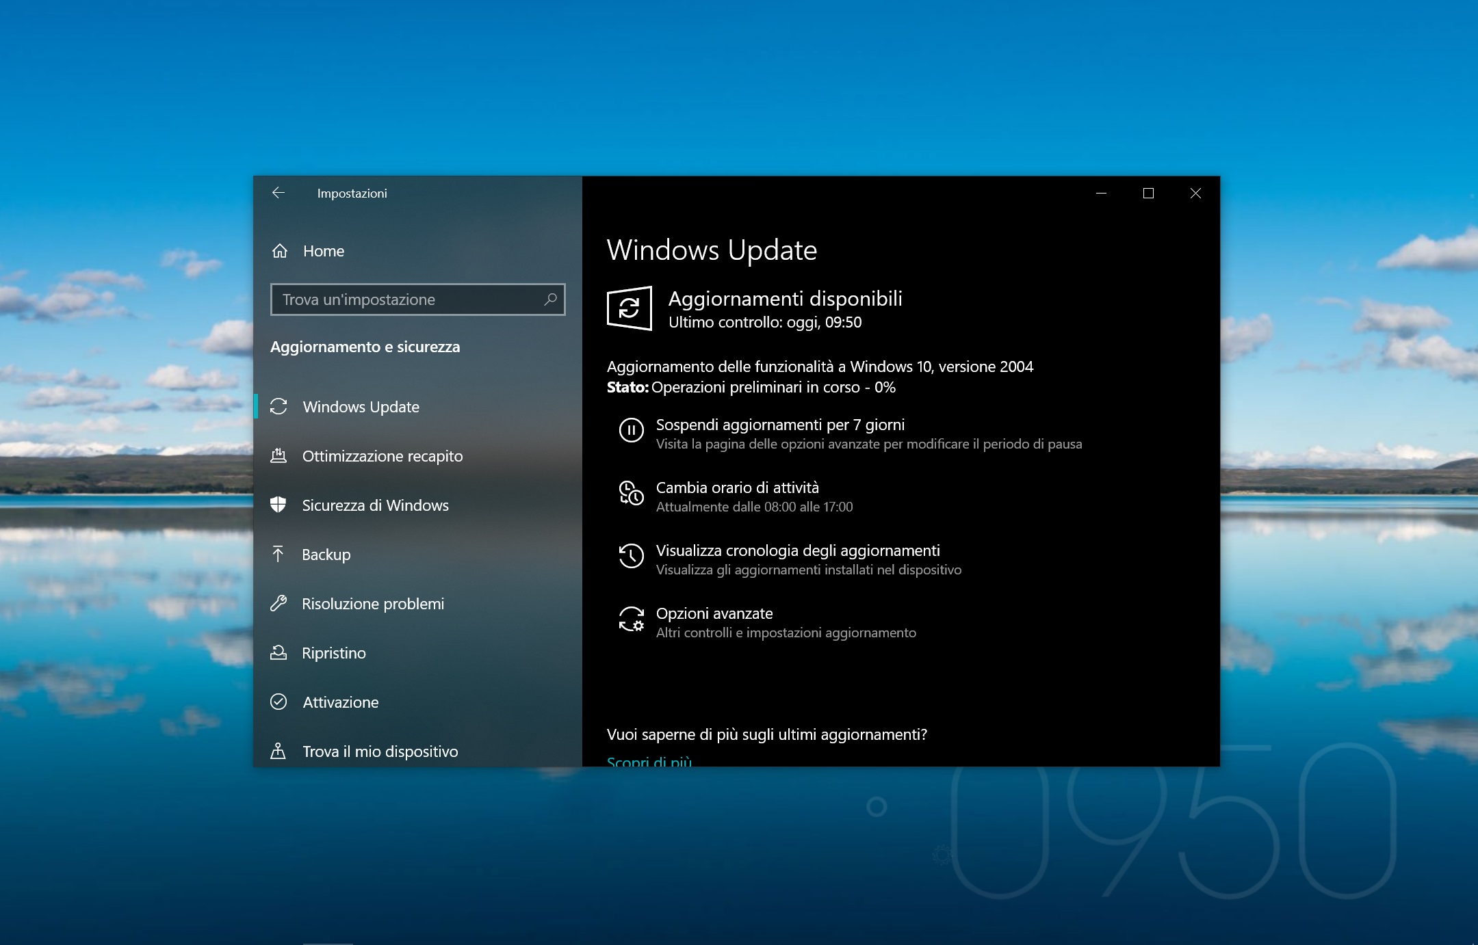This screenshot has height=945, width=1478.
Task: Open Visualizza cronologia degli aggiornamenti
Action: pos(798,550)
